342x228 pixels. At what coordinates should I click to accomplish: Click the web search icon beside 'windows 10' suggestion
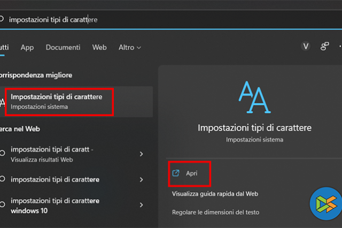(x=2, y=205)
